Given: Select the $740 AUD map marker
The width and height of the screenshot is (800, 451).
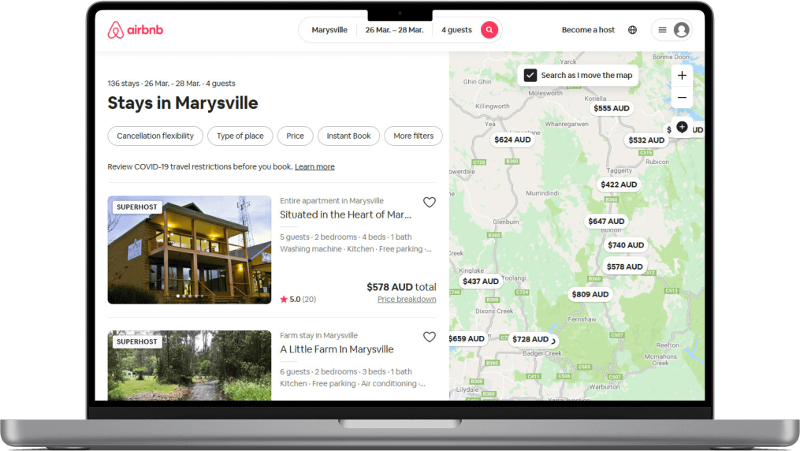Looking at the screenshot, I should 626,245.
